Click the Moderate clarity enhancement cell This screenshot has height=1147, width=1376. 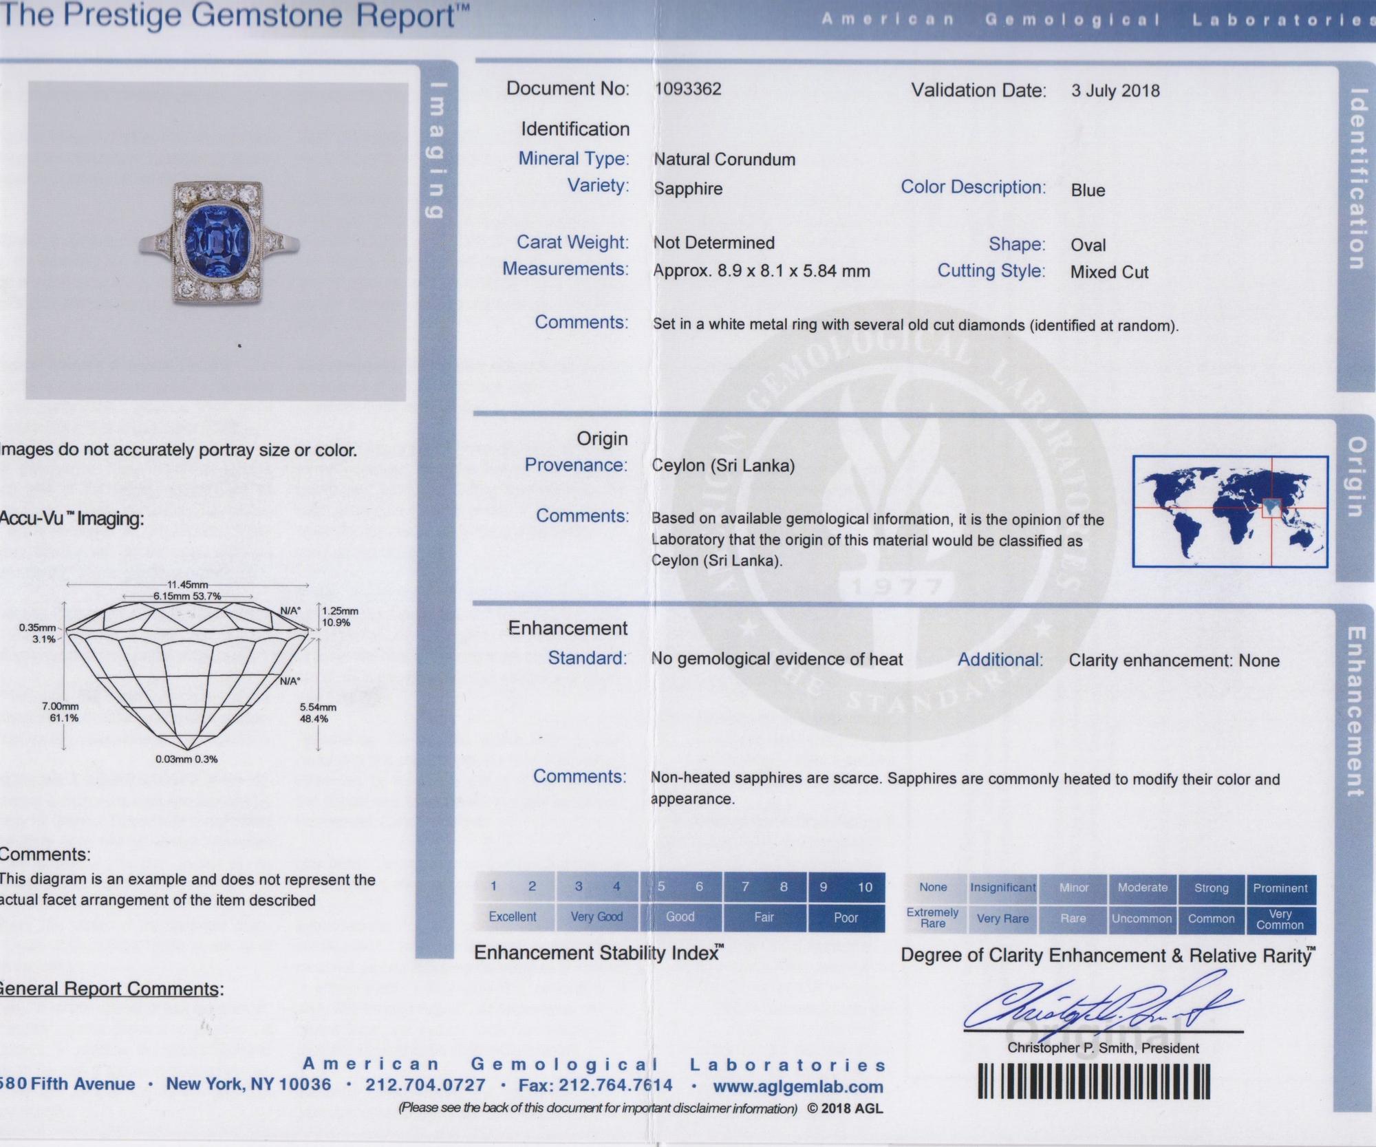coord(1143,888)
